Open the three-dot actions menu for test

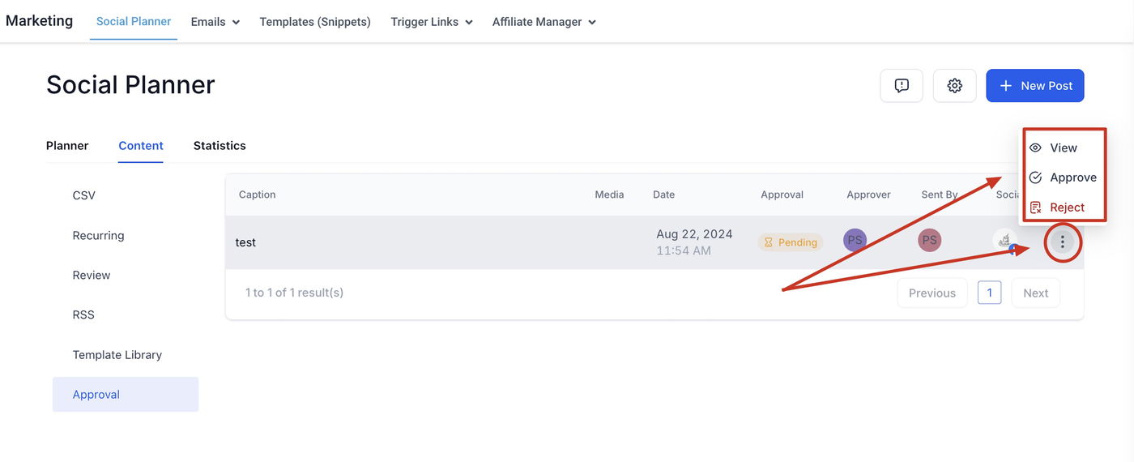click(x=1063, y=242)
